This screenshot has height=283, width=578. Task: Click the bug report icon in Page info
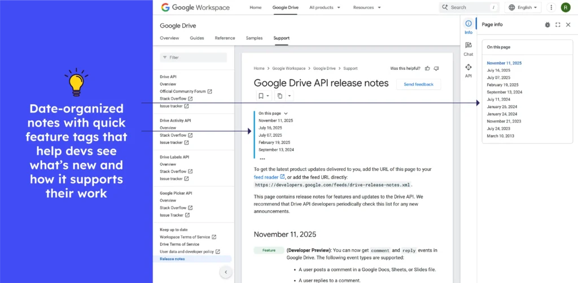tap(548, 25)
